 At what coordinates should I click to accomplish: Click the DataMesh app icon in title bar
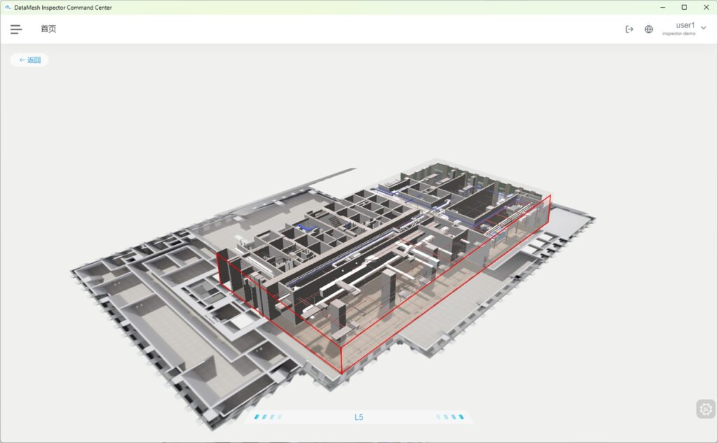7,7
